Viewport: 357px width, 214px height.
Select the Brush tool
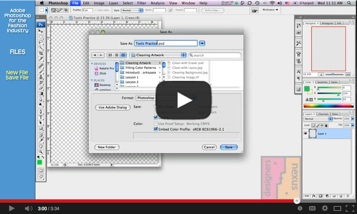coord(41,72)
